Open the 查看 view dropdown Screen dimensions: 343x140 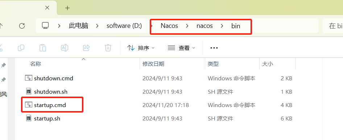[x=181, y=48]
